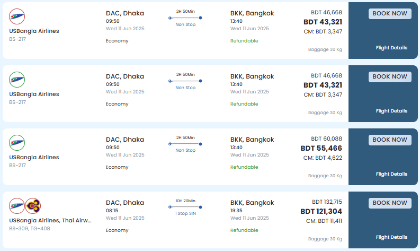Book the second BDT 43,321 flight

pyautogui.click(x=390, y=77)
